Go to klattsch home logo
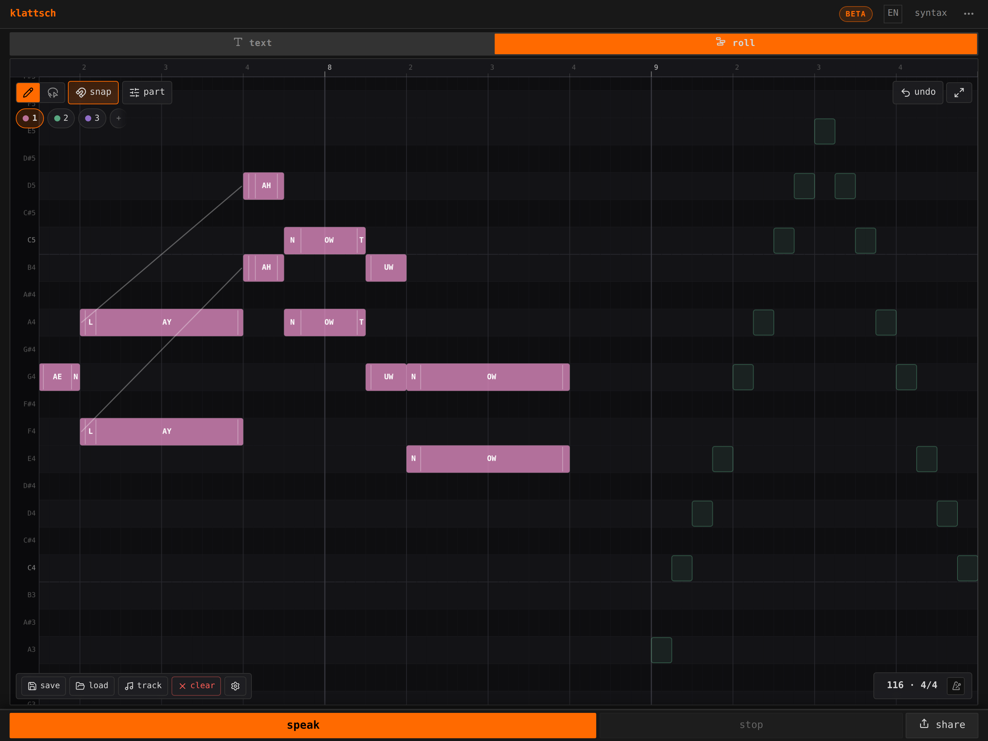Screen dimensions: 988x741 [x=33, y=13]
